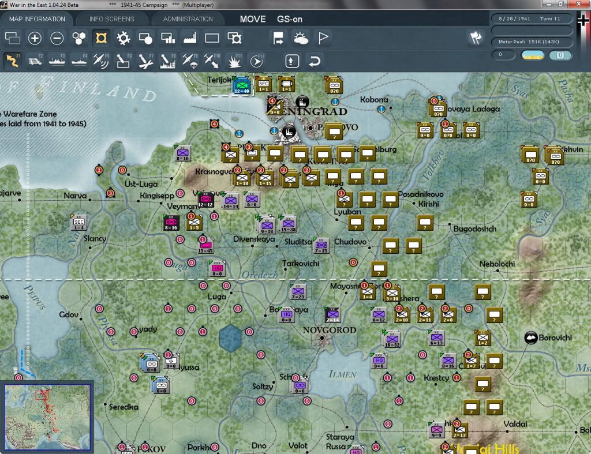Screen dimensions: 591x454
Task: Select the F10 air transfer icon
Action: [x=212, y=61]
